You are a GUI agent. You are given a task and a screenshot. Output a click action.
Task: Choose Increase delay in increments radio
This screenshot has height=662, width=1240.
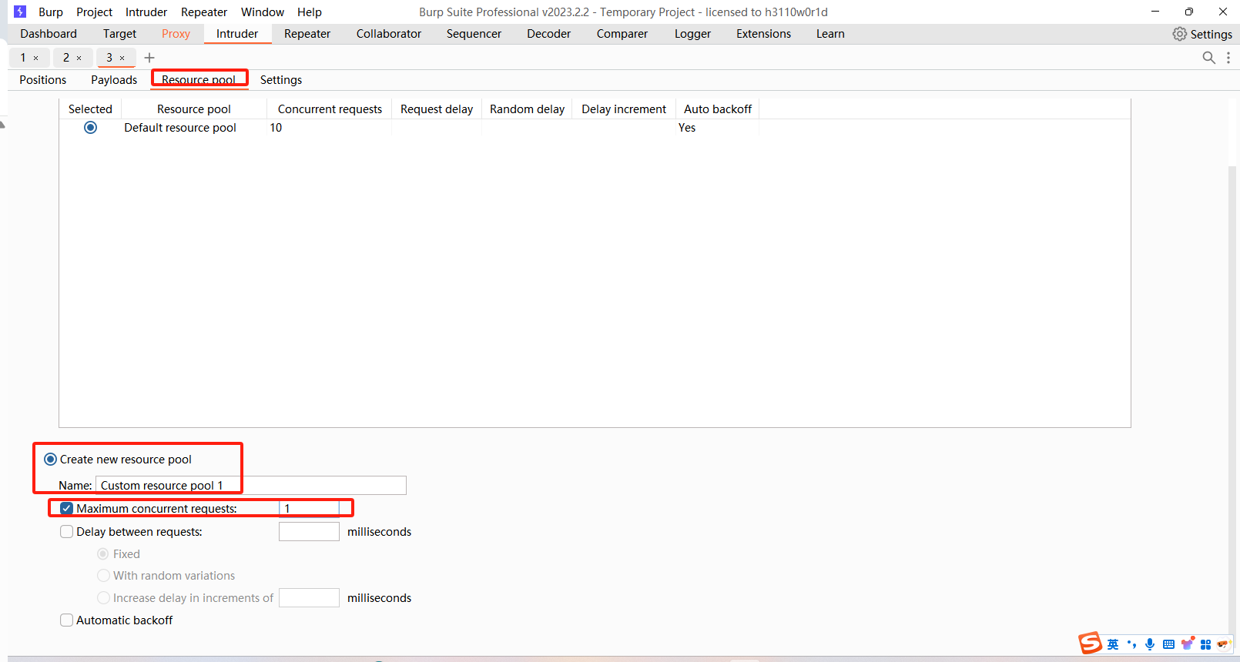[103, 598]
